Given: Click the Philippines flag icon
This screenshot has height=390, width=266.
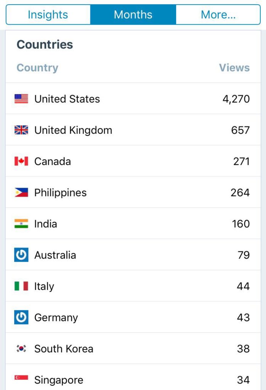Looking at the screenshot, I should coord(21,193).
